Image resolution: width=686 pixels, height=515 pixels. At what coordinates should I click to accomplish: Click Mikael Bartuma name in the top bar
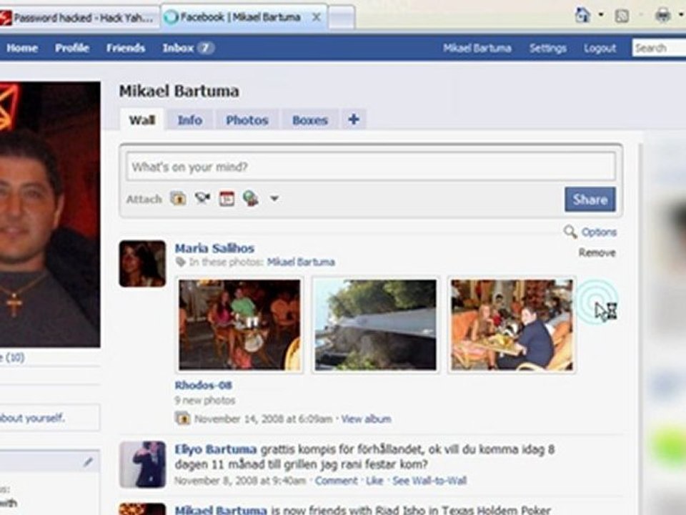tap(477, 48)
